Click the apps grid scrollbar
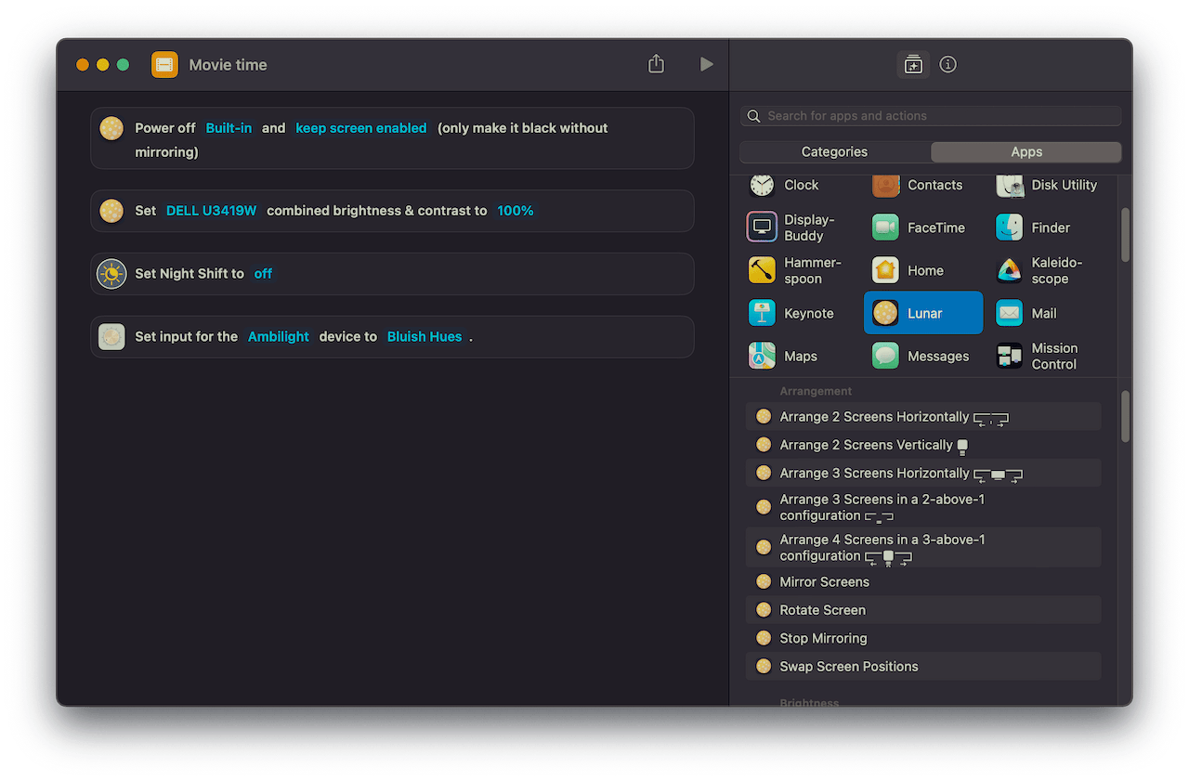This screenshot has height=781, width=1189. click(1126, 234)
